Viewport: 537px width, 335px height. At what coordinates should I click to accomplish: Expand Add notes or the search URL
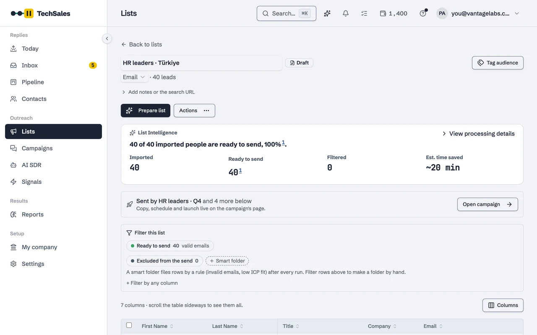(158, 92)
